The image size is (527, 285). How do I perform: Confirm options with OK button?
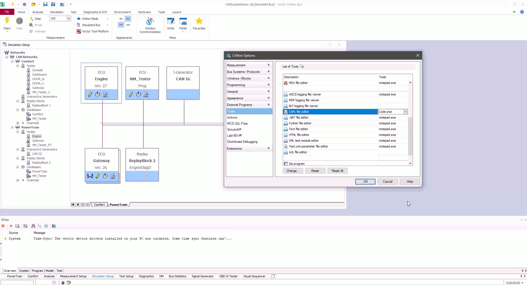coord(365,181)
